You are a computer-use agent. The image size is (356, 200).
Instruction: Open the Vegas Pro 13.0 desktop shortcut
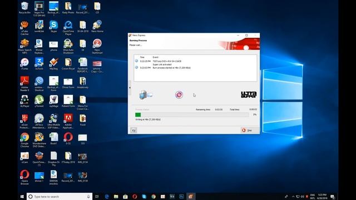point(39,9)
